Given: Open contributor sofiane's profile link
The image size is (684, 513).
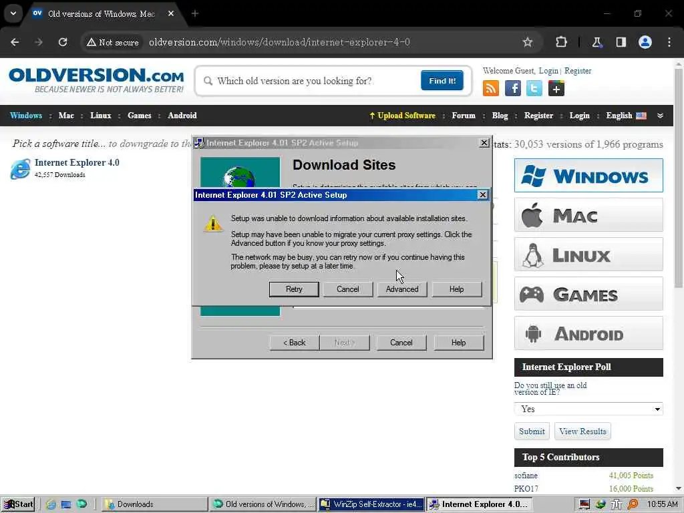Looking at the screenshot, I should [526, 476].
